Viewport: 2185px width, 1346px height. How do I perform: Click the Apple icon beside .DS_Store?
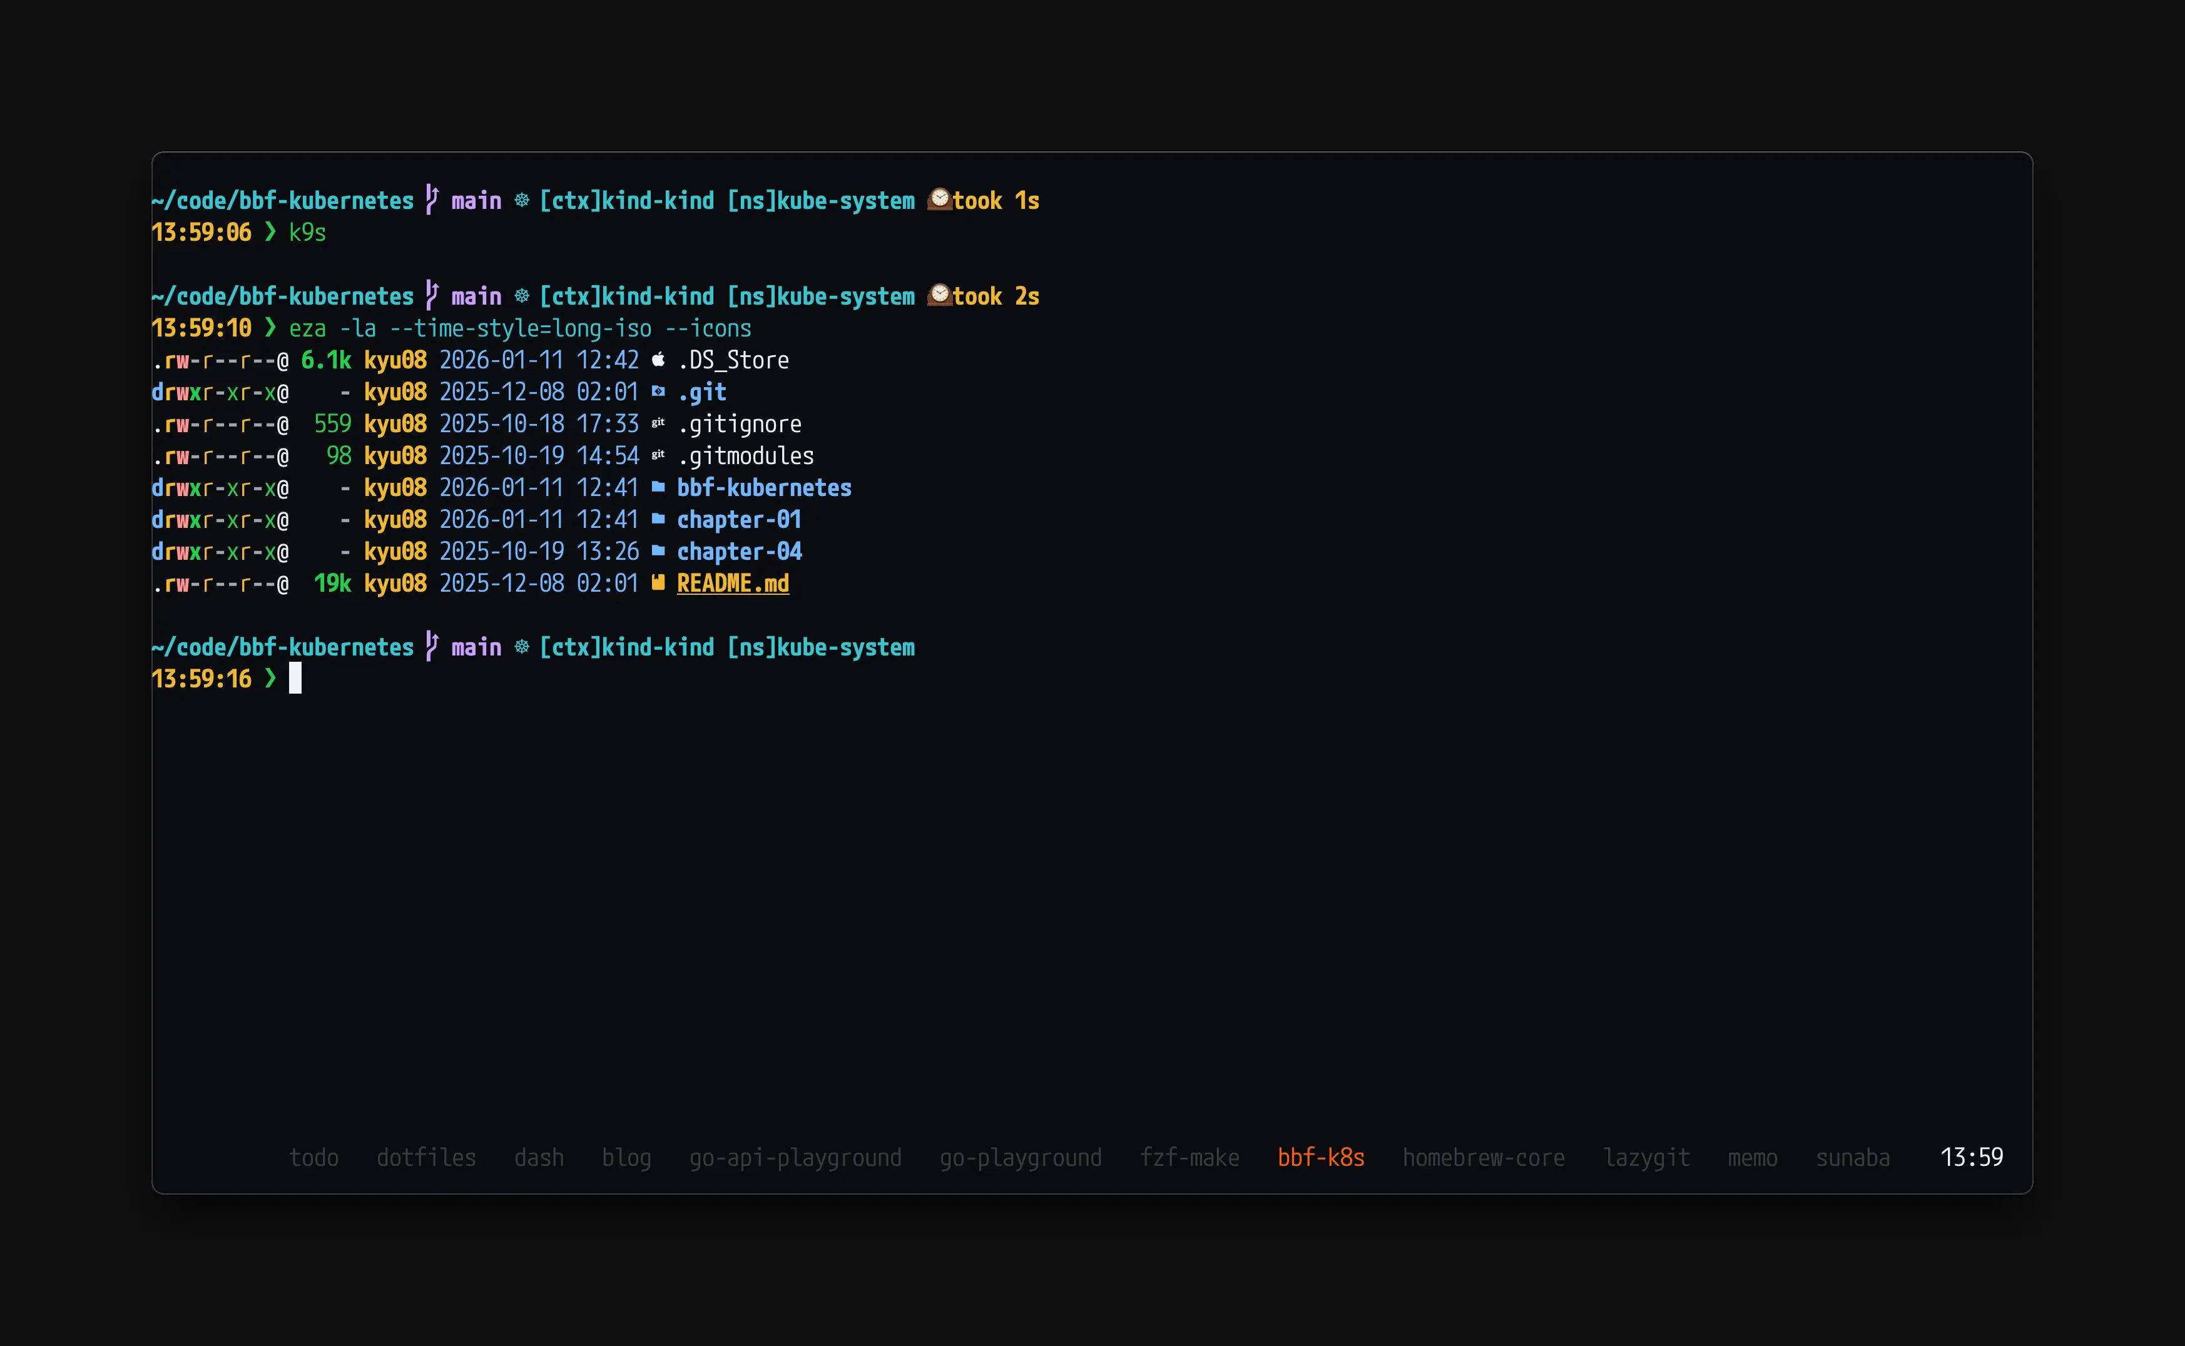click(x=658, y=360)
